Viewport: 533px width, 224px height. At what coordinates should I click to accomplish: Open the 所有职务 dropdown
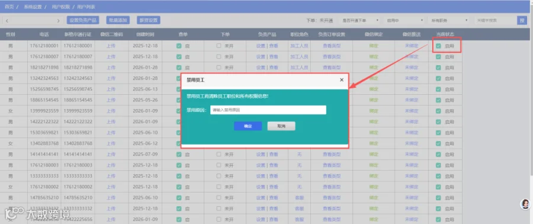coord(449,20)
